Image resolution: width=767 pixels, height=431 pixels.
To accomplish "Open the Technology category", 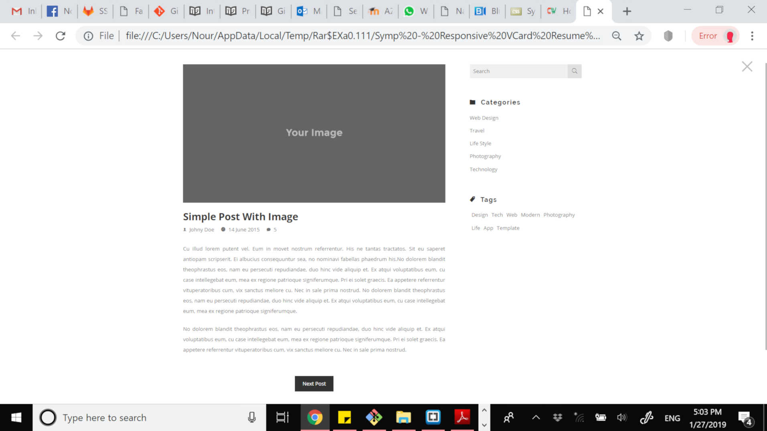I will 483,169.
